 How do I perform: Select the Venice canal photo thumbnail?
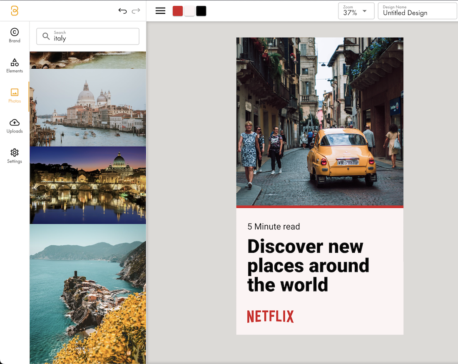tap(88, 107)
